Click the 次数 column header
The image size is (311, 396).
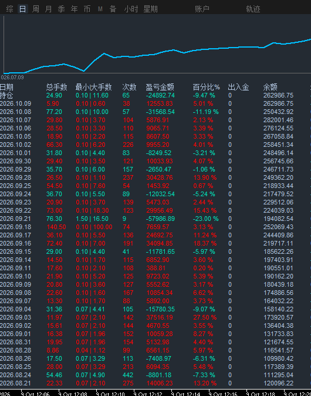(130, 88)
